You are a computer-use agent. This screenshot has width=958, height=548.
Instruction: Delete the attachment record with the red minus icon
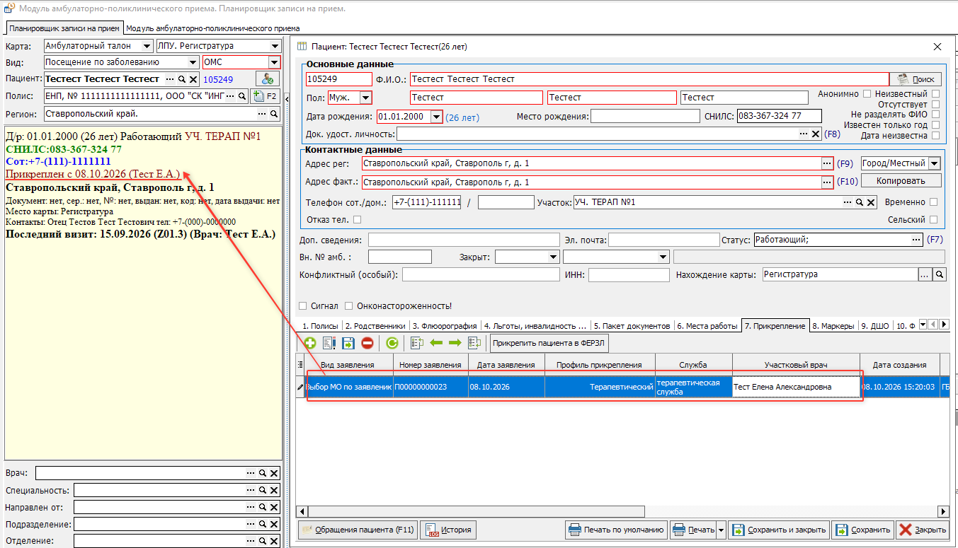(x=367, y=343)
